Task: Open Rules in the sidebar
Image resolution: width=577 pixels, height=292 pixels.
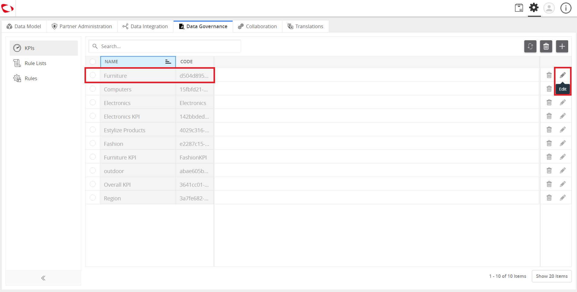Action: pos(44,78)
